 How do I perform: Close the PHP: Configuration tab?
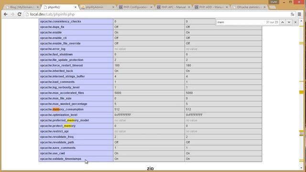[151, 7]
